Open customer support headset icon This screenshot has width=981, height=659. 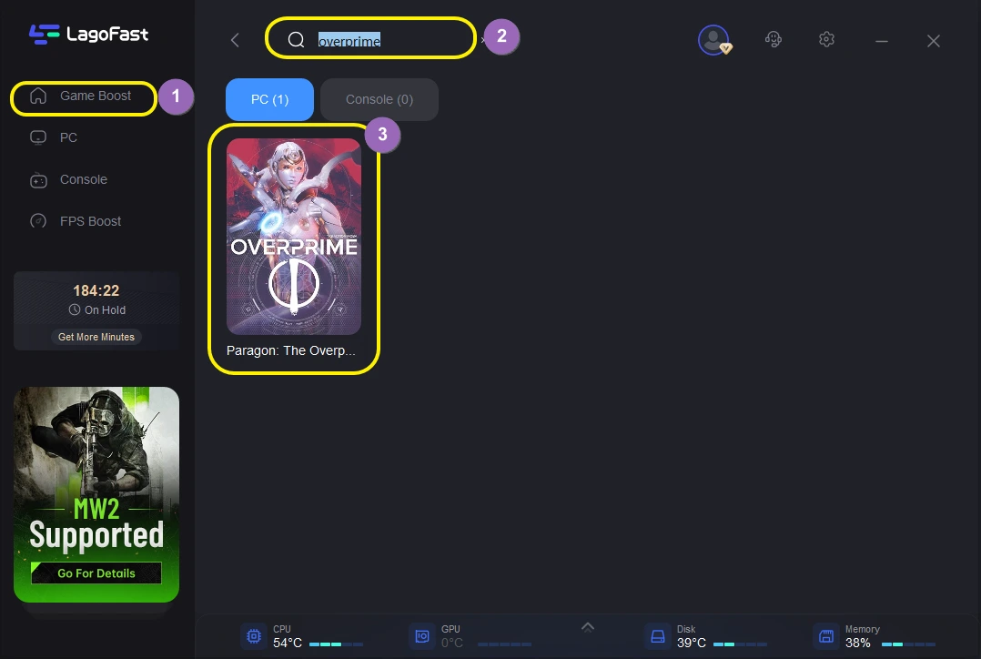pyautogui.click(x=774, y=39)
